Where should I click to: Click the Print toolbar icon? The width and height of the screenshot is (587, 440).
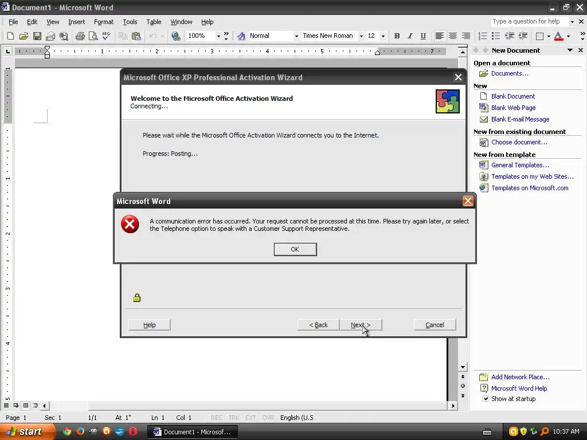point(80,36)
